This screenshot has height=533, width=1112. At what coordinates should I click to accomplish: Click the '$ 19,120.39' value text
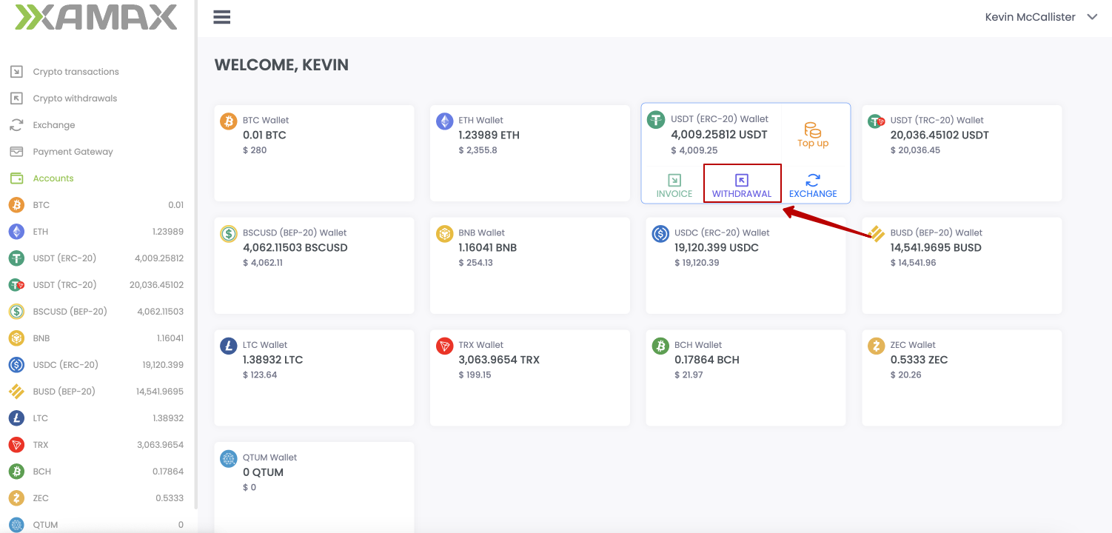coord(697,263)
